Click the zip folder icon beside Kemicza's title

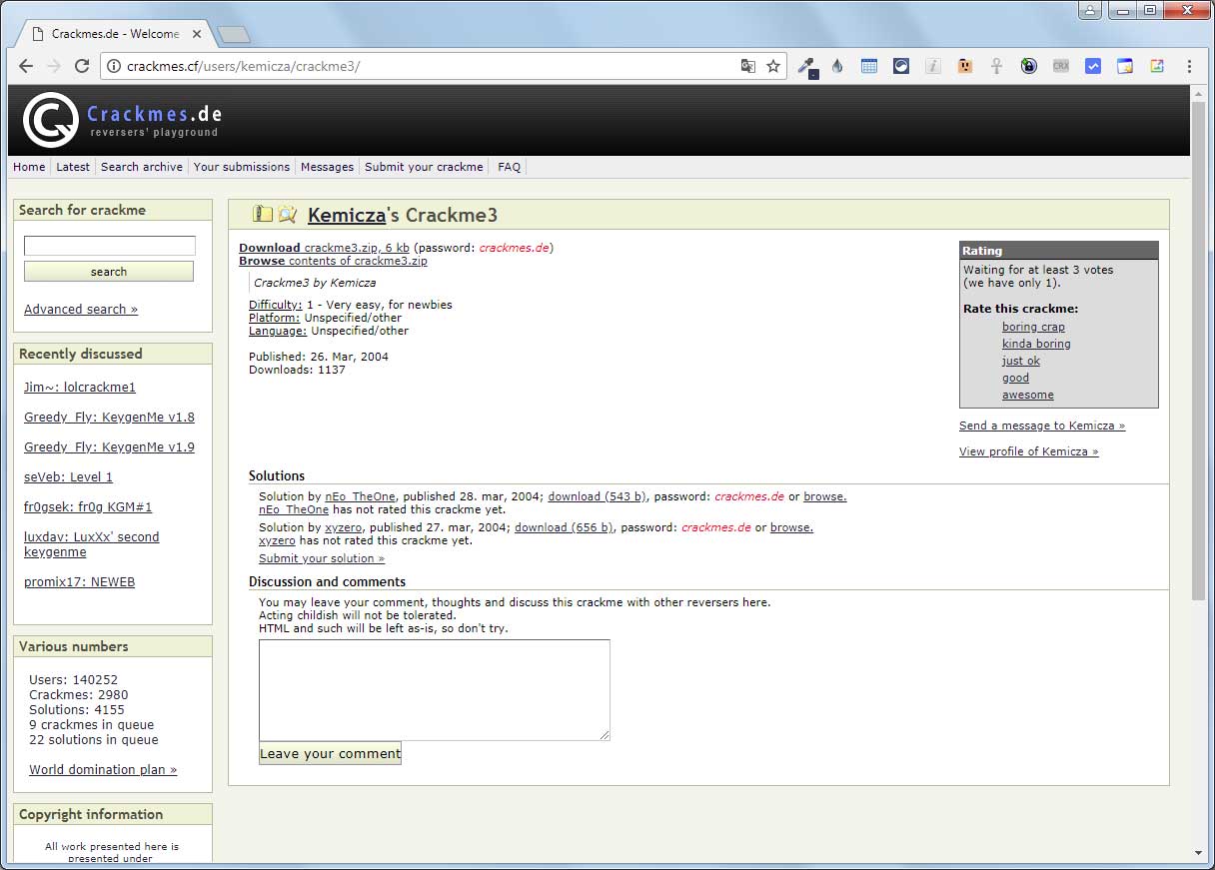tap(263, 214)
